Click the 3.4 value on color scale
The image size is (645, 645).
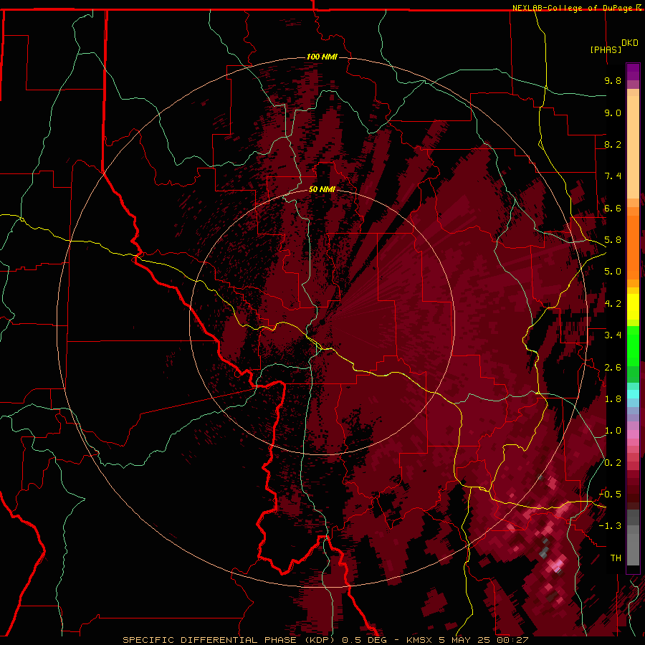point(613,335)
